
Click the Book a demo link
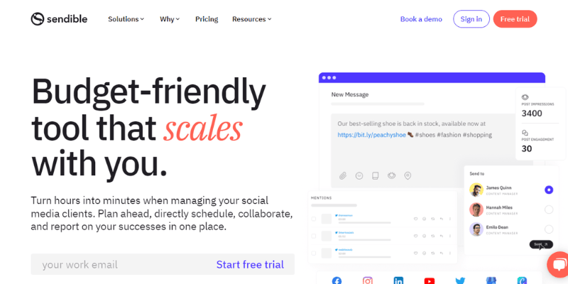click(421, 19)
